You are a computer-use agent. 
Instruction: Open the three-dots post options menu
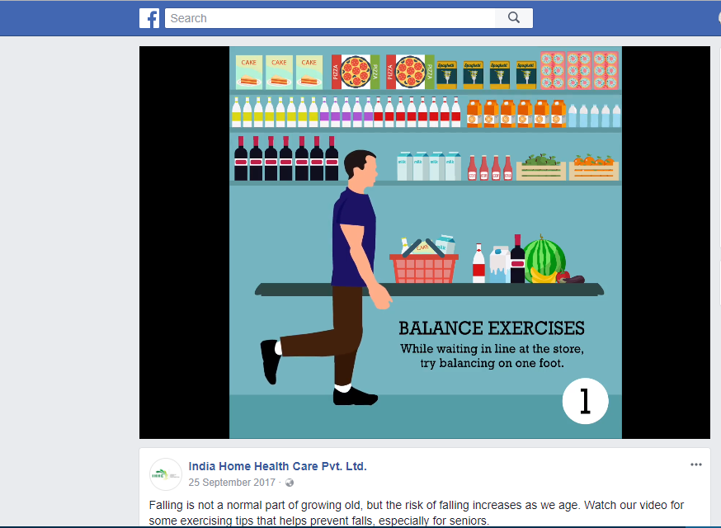click(696, 464)
